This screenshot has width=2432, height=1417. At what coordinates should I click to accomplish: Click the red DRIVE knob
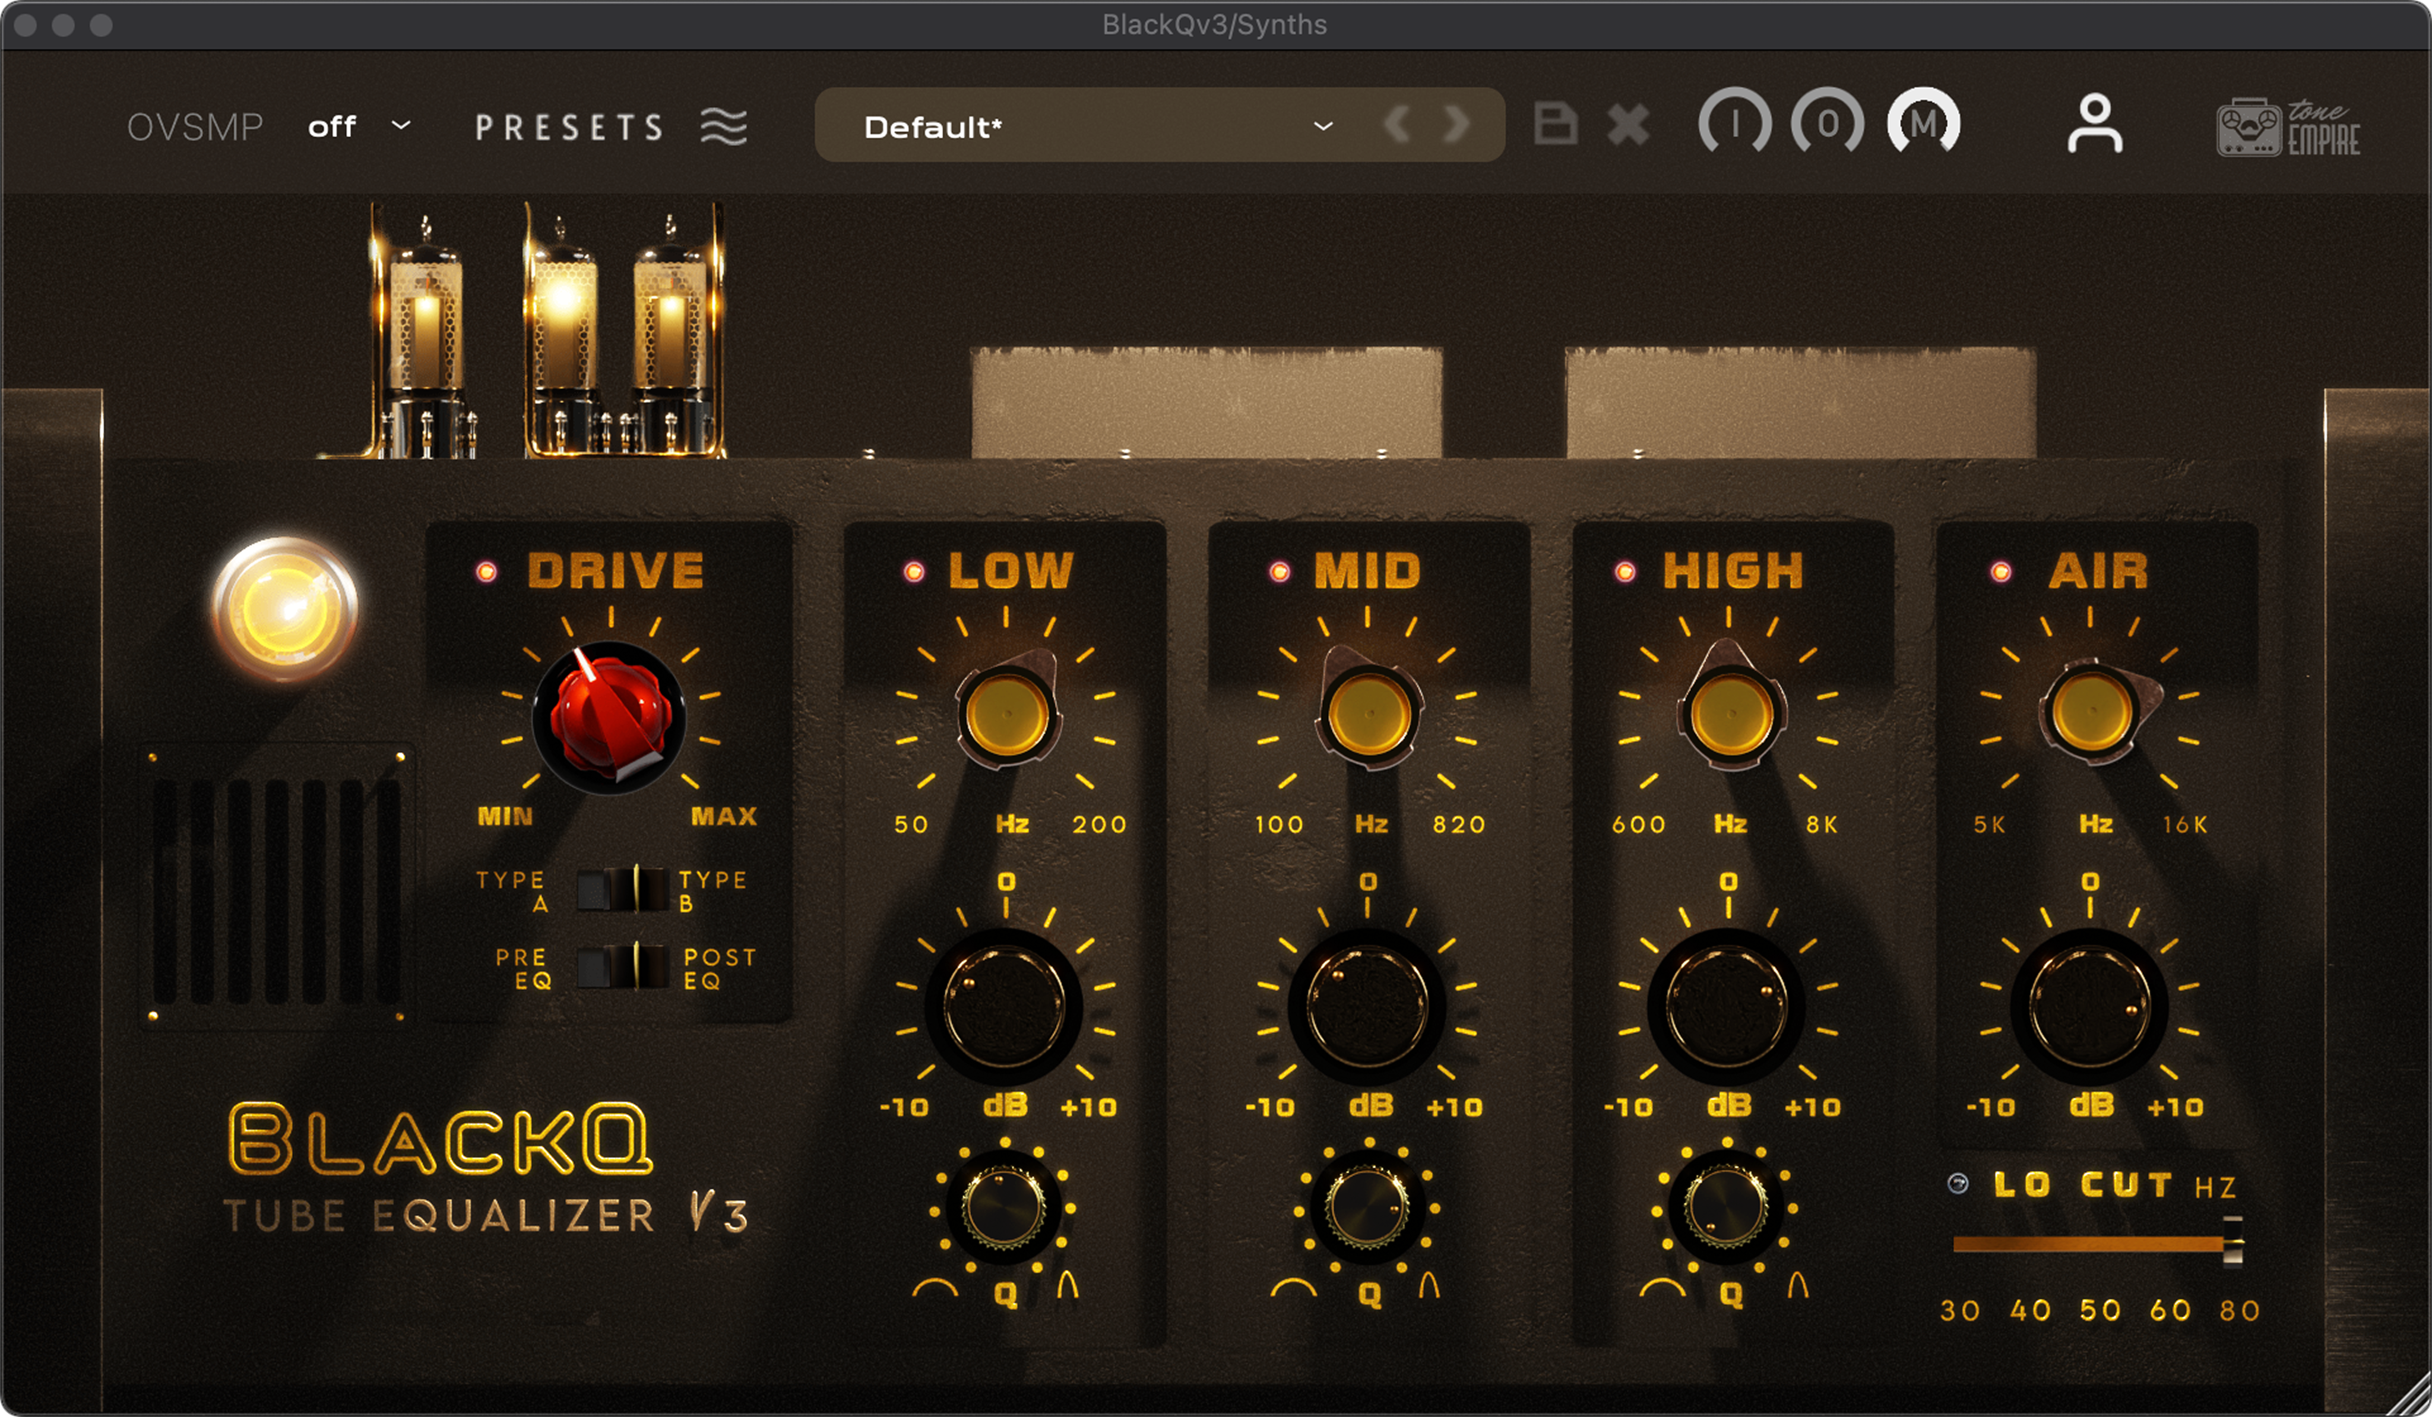point(609,718)
